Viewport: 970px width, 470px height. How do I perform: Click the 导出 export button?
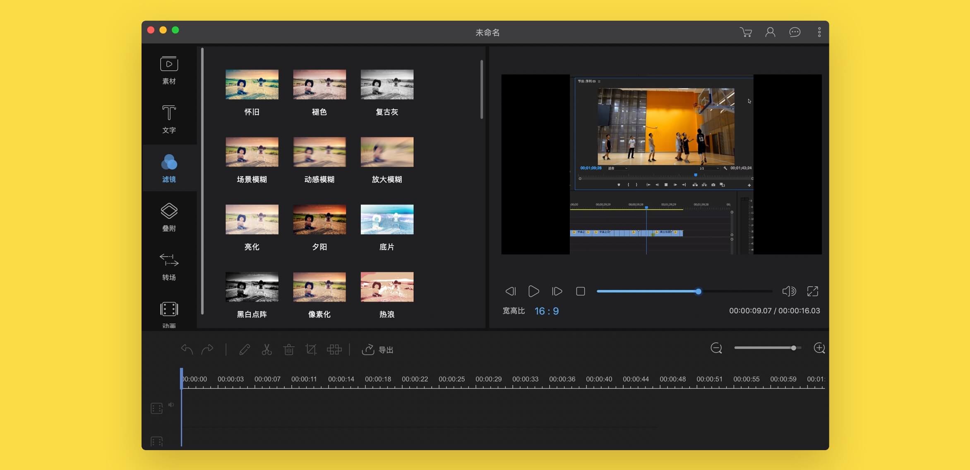pos(377,350)
